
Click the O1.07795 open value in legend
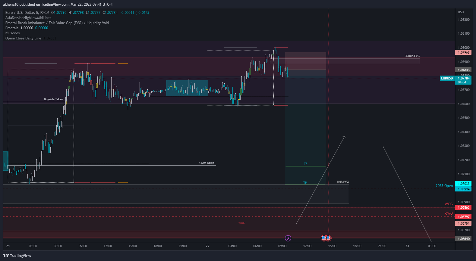pos(59,13)
